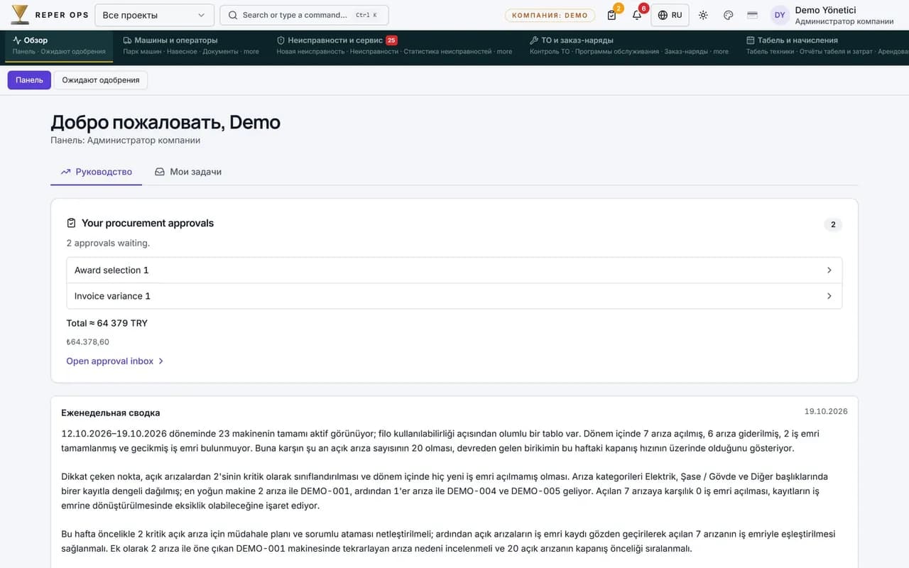Open the RU language selector

[670, 15]
